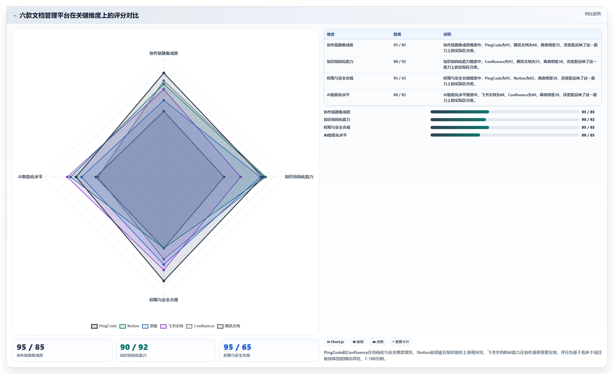
Task: Click the 维度 column header
Action: tap(331, 34)
